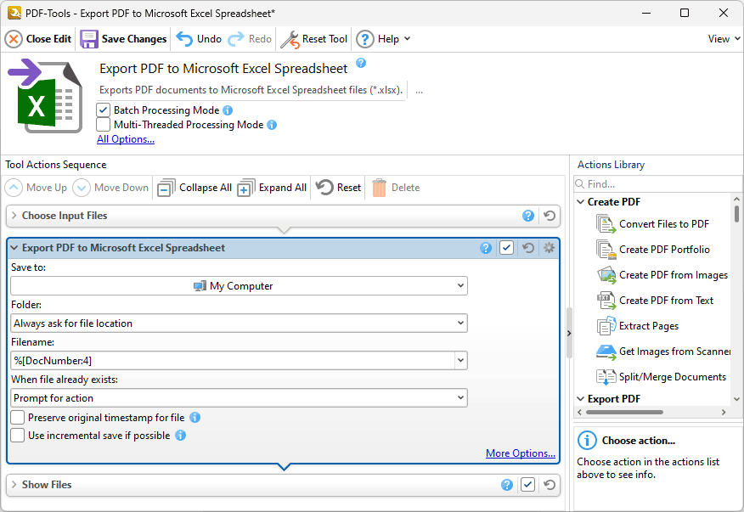Open help for Export PDF to Excel action
Viewport: 744px width, 512px height.
tap(486, 248)
